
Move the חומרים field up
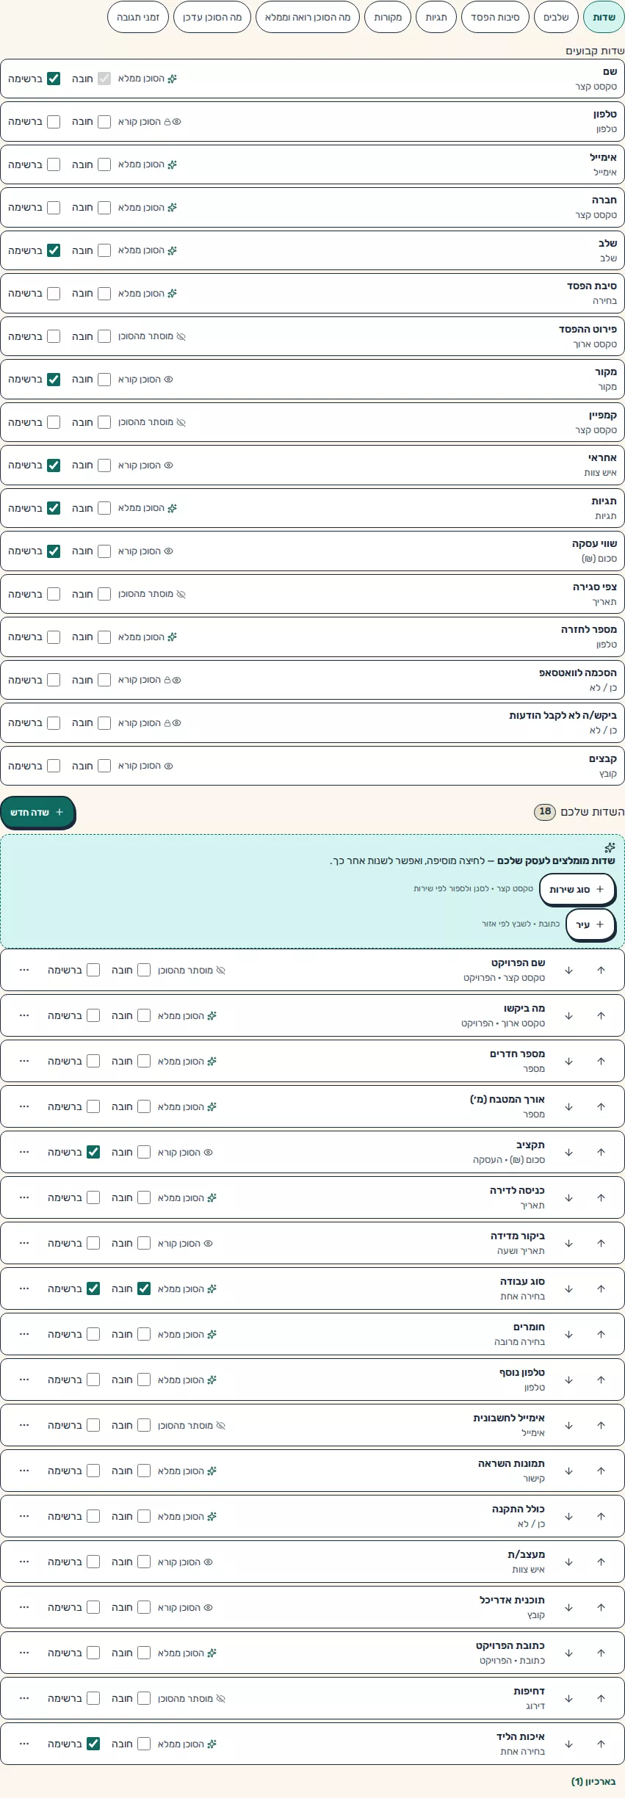[x=601, y=1335]
